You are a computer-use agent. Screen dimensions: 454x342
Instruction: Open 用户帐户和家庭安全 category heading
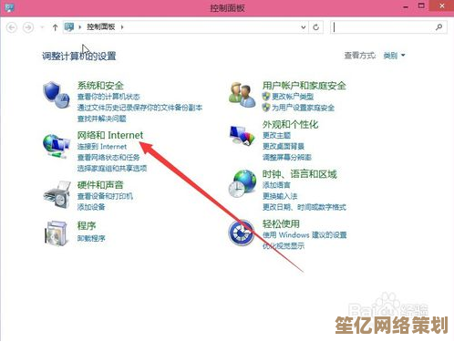304,86
